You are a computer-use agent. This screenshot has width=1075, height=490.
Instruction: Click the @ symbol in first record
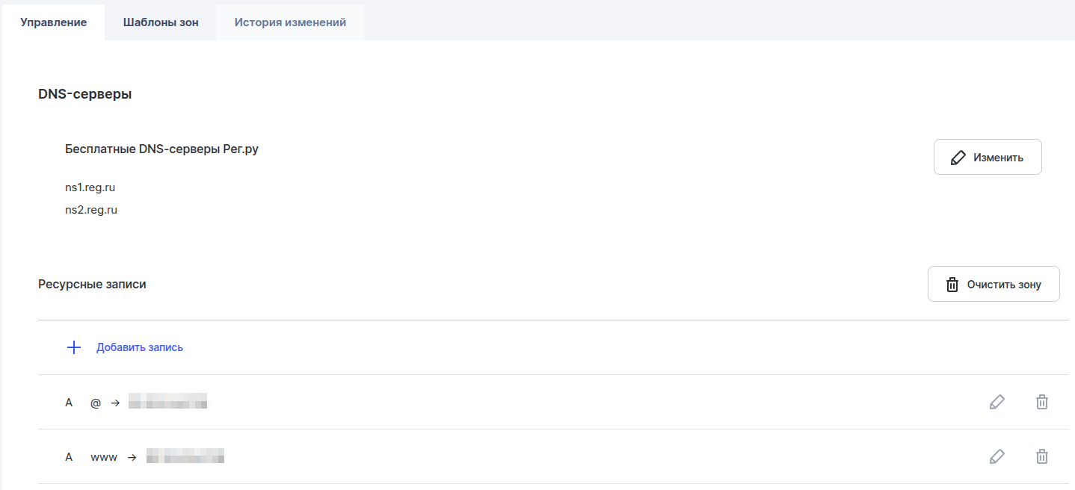pyautogui.click(x=95, y=403)
